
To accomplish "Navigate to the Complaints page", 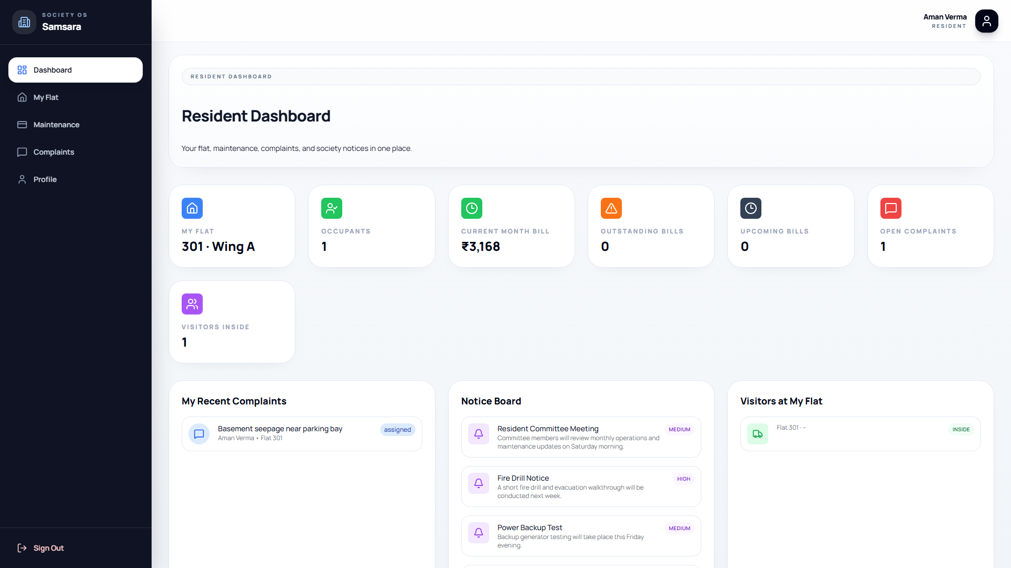I will (54, 152).
